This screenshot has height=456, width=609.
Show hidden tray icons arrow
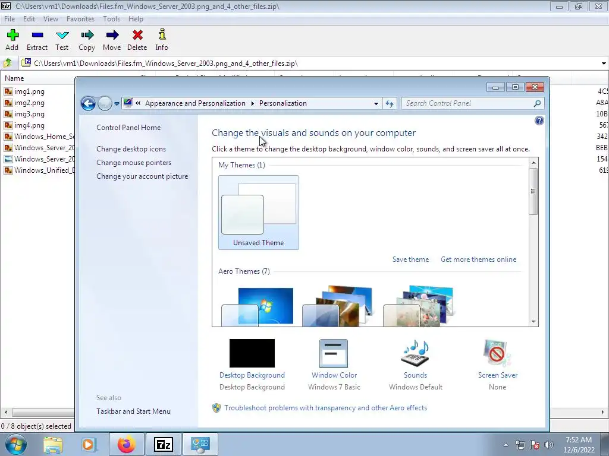pyautogui.click(x=506, y=445)
